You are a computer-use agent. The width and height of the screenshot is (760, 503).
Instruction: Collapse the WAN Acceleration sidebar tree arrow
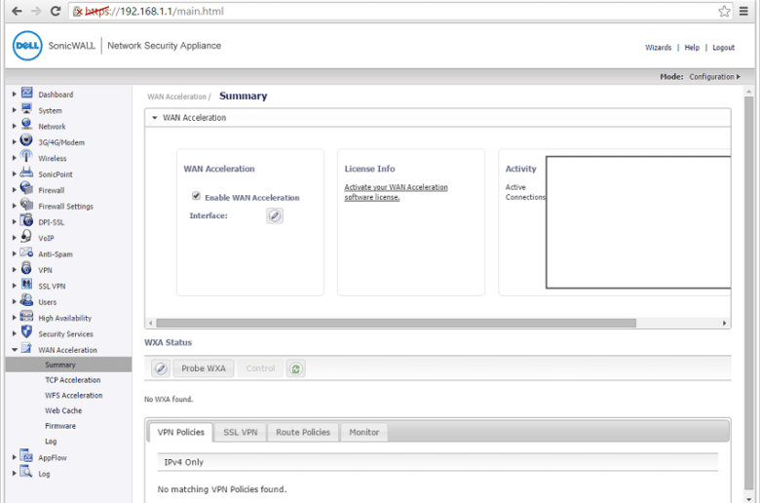tap(15, 350)
